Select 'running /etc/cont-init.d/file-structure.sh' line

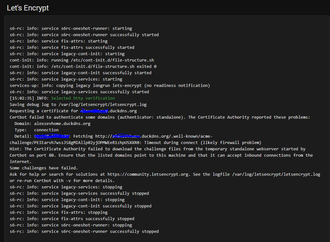coord(82,60)
